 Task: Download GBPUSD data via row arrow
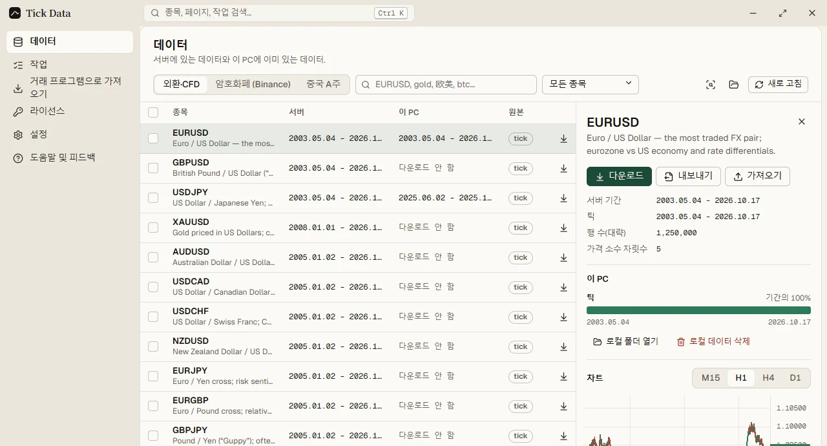point(563,169)
